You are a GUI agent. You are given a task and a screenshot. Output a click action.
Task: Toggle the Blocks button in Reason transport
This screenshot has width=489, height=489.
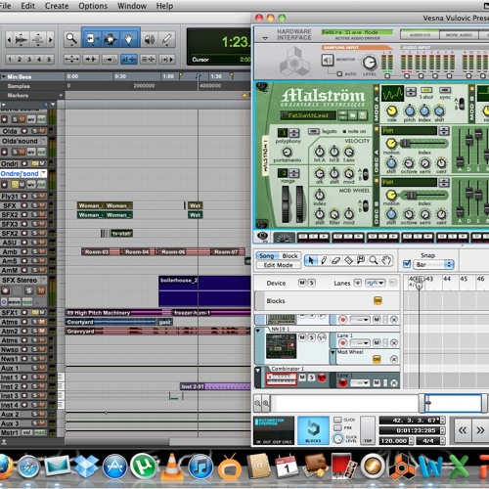click(313, 430)
